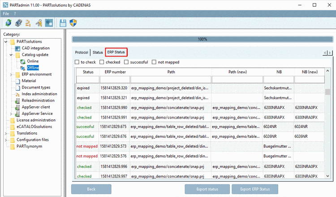This screenshot has width=336, height=197.
Task: Click the Path (new) column header
Action: (237, 72)
